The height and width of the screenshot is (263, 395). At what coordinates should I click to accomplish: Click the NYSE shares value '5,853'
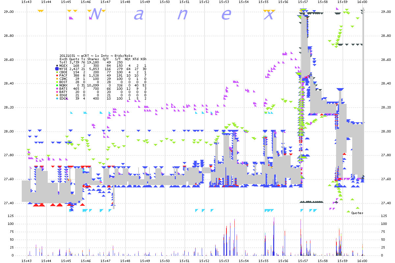pos(94,69)
